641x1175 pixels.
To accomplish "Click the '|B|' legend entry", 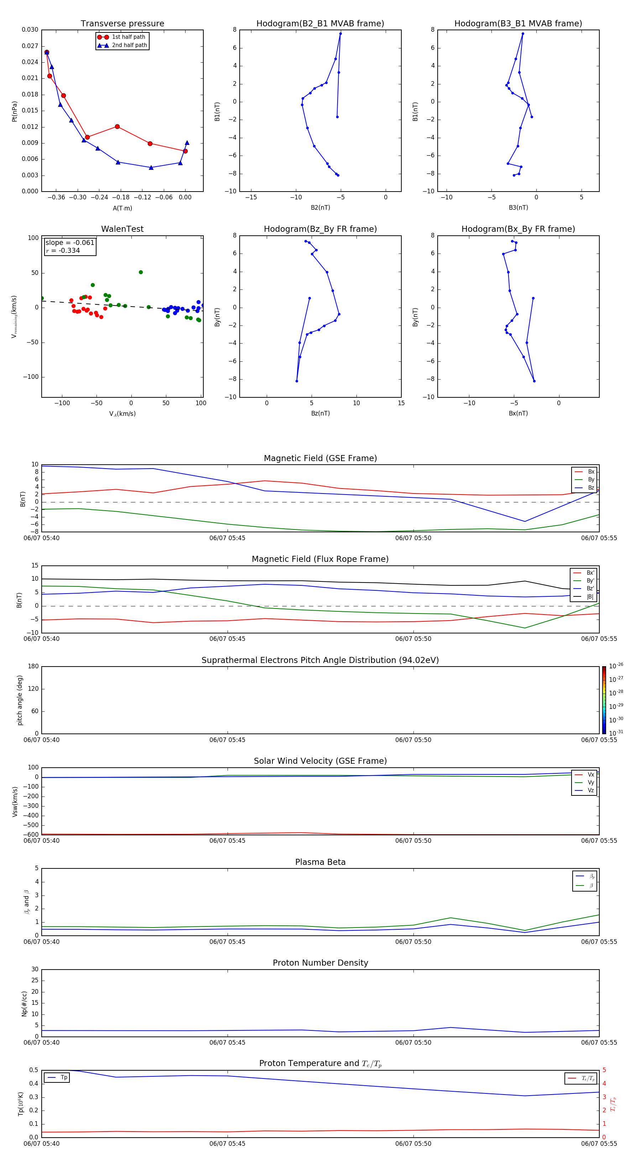I will (x=584, y=597).
